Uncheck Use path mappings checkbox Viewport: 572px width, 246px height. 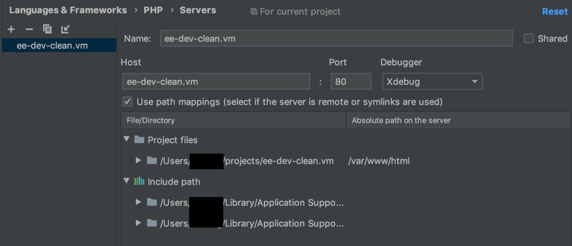click(127, 101)
